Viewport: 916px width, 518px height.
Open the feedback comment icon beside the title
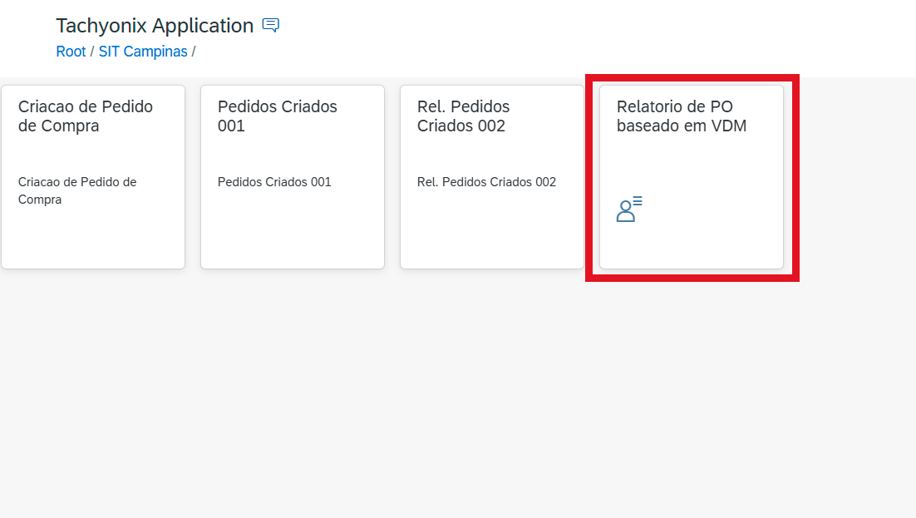[x=270, y=25]
